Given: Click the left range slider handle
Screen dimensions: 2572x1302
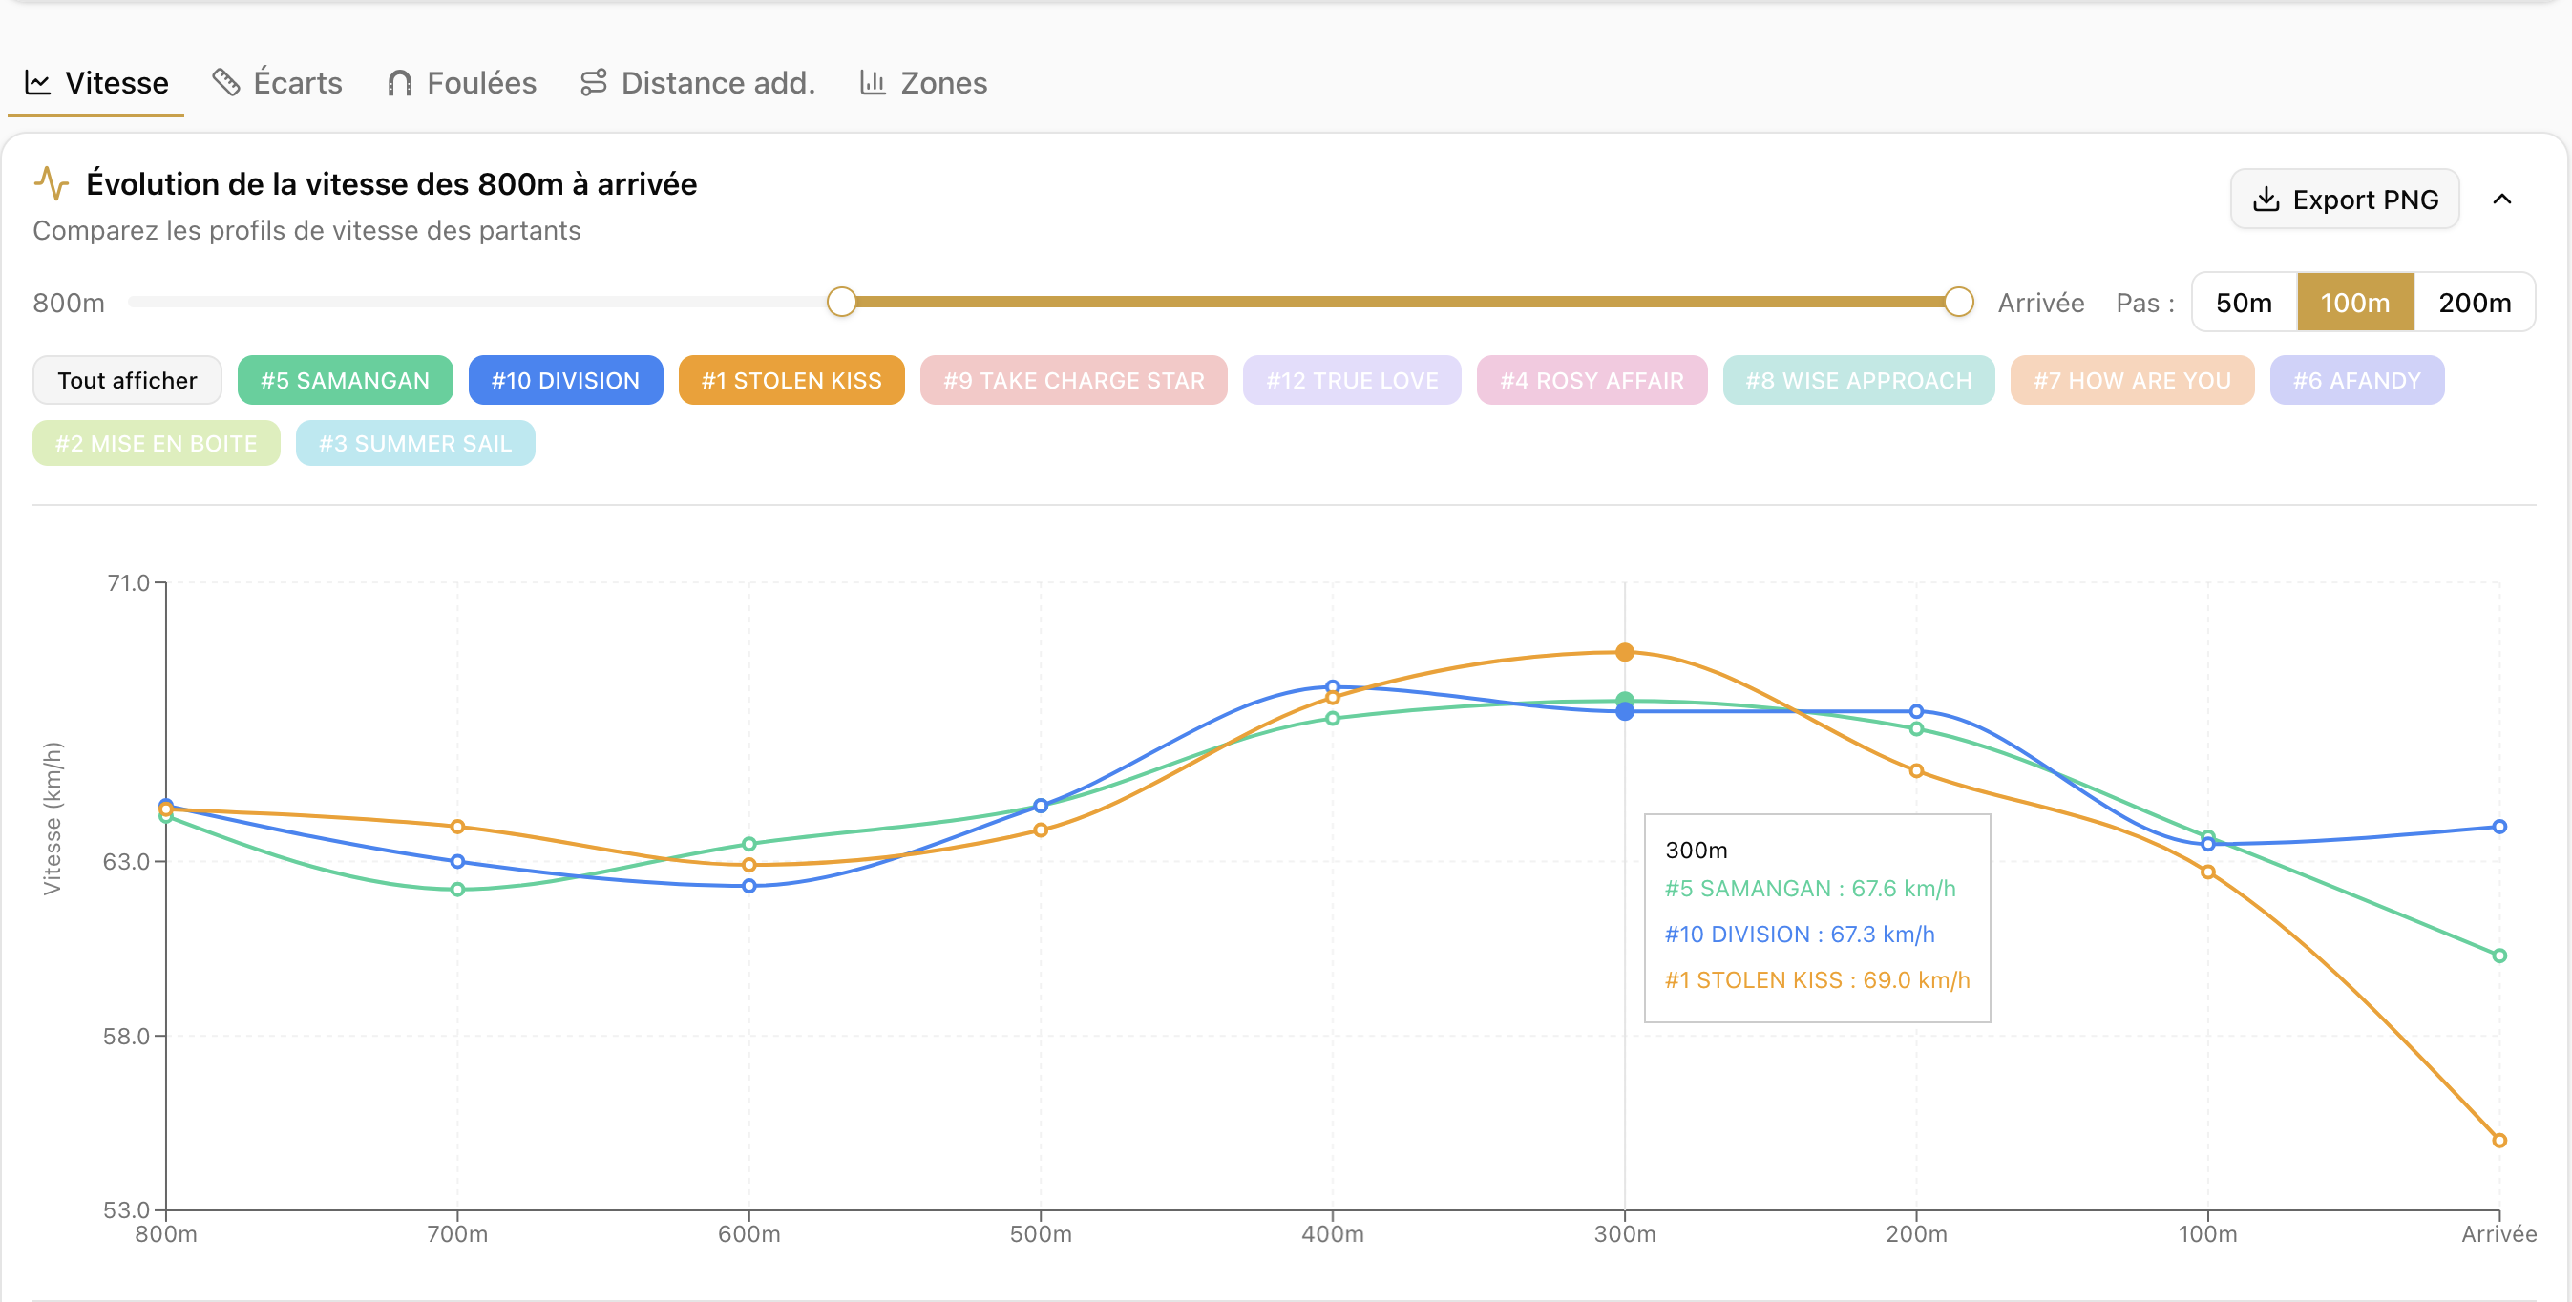Looking at the screenshot, I should [x=842, y=302].
